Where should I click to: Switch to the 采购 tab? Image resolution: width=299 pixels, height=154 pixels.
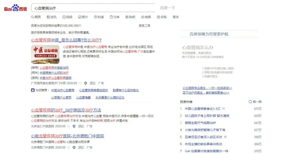162,17
